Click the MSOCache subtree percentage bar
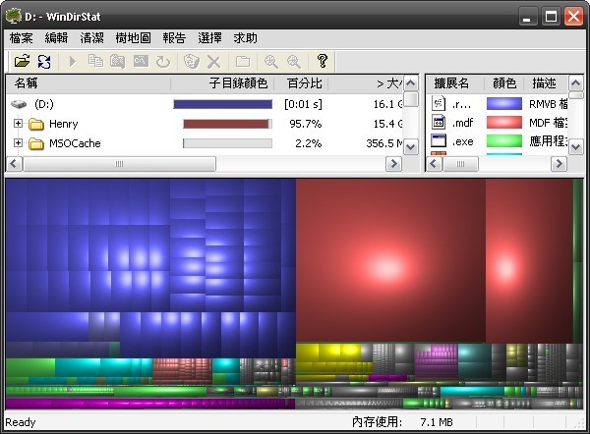 [x=228, y=143]
